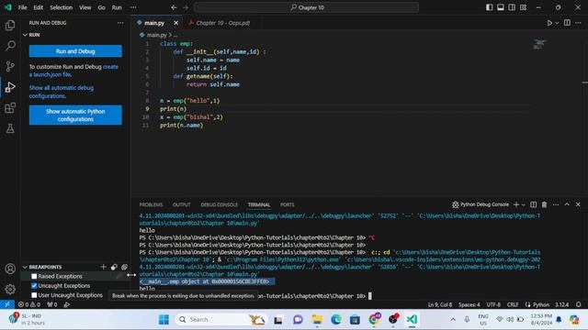This screenshot has height=330, width=588.
Task: Click the Run Python File play icon
Action: pyautogui.click(x=549, y=23)
